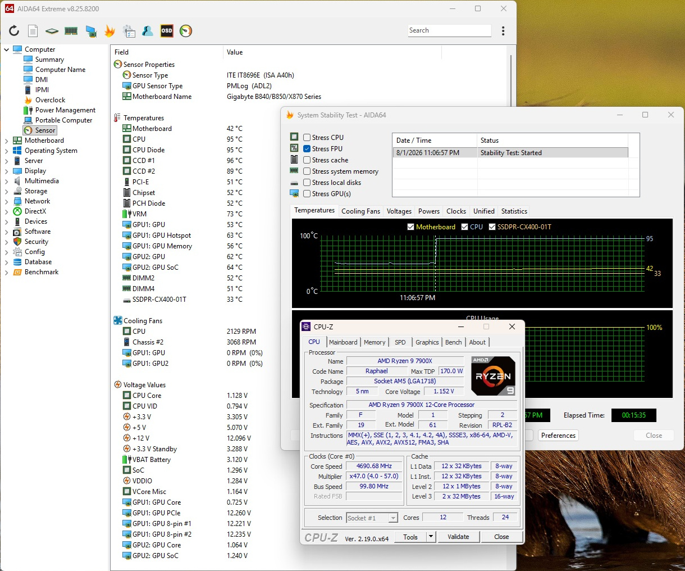
Task: Click the motherboard chip toolbar icon
Action: click(x=52, y=31)
